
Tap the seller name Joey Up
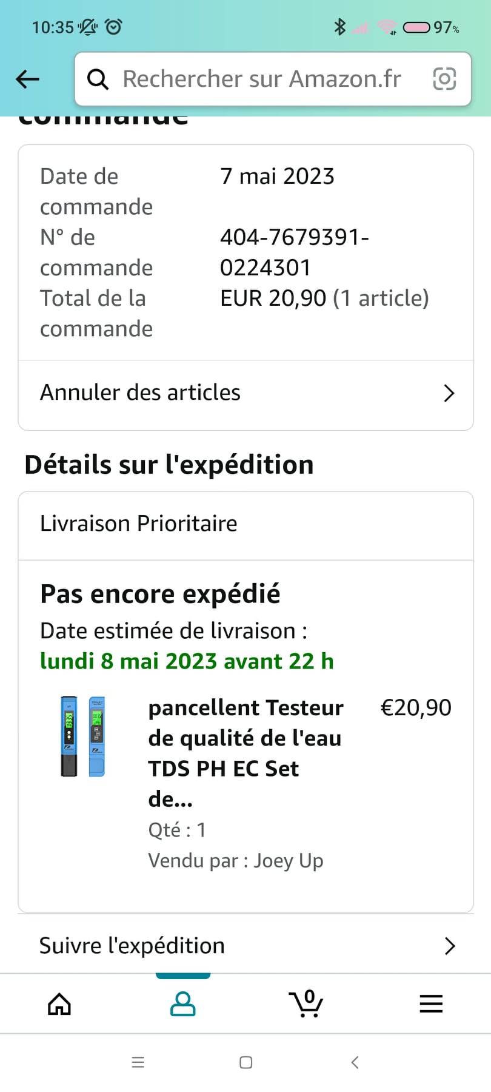(x=289, y=860)
